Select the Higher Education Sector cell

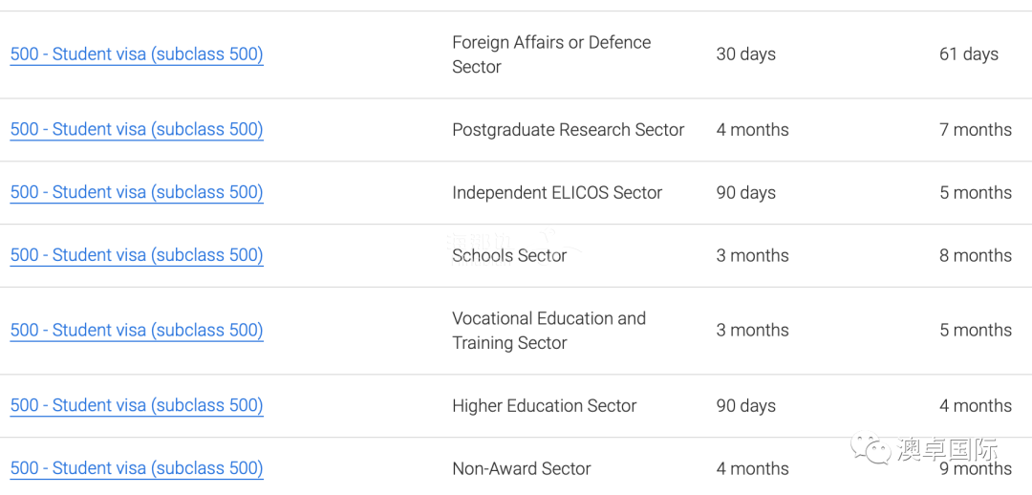pyautogui.click(x=545, y=405)
